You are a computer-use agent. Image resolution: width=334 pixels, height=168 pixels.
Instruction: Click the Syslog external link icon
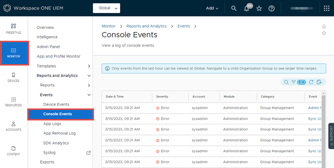tap(89, 153)
